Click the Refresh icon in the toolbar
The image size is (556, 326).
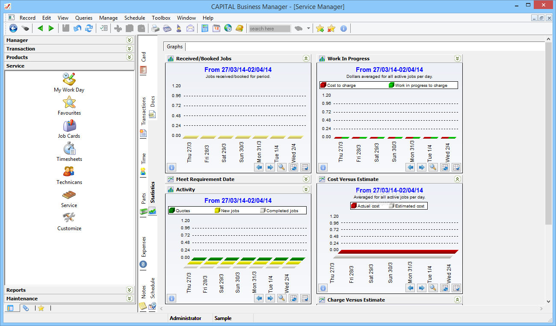coord(89,29)
